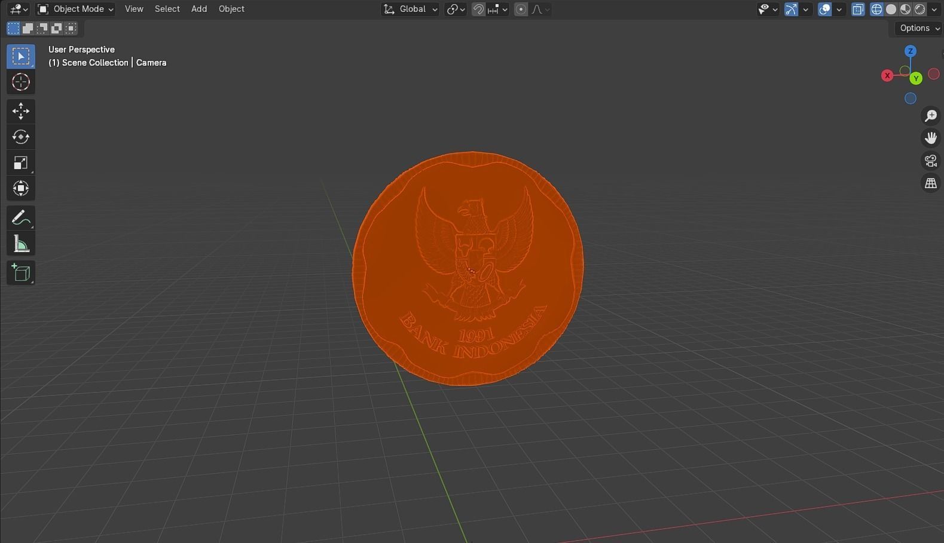The height and width of the screenshot is (543, 944).
Task: Open the Add menu
Action: (199, 9)
